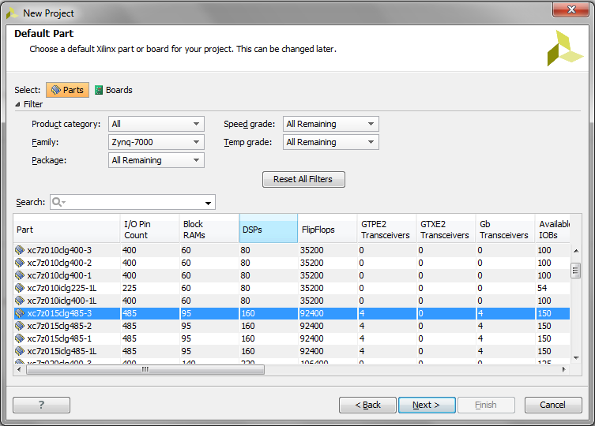
Task: Click chip icon of xc7z015clg485-1 row
Action: click(20, 338)
